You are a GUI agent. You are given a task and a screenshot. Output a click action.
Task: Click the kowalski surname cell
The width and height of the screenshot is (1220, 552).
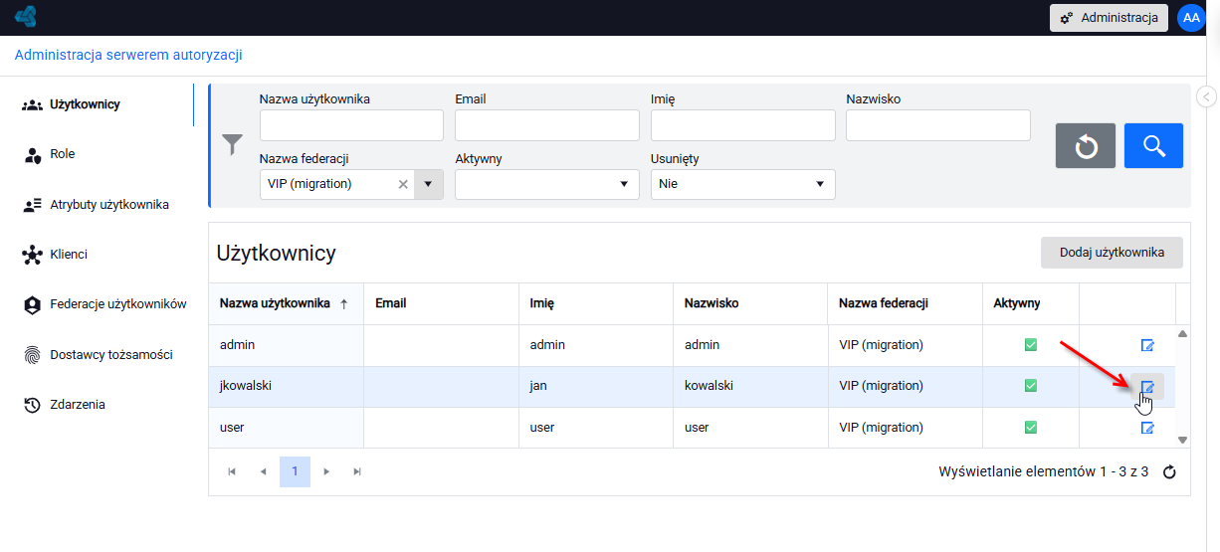(x=750, y=386)
